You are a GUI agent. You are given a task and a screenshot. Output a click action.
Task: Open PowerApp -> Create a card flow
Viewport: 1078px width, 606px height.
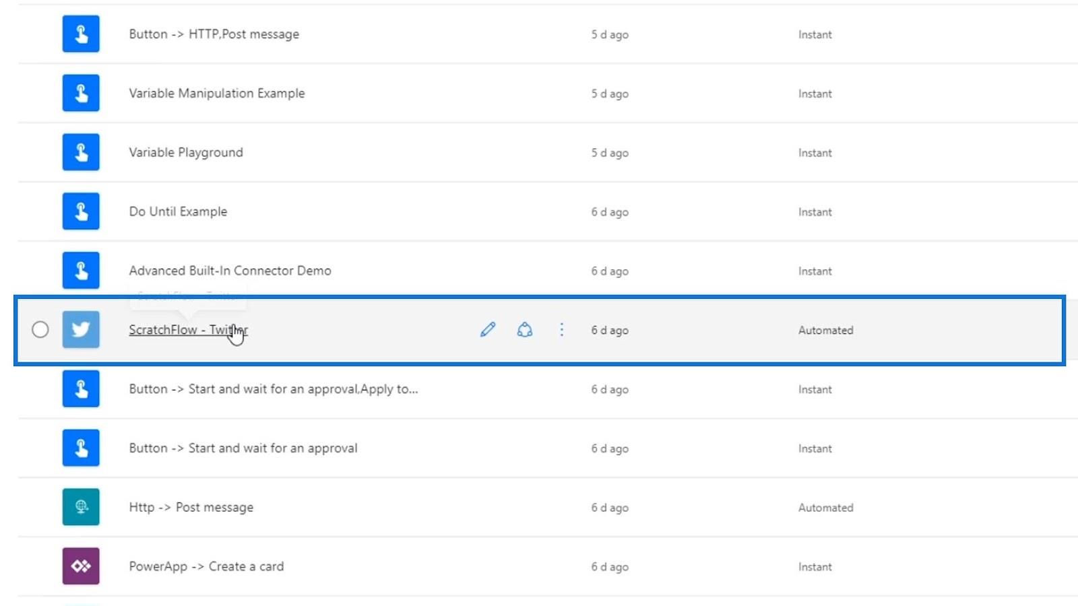[x=206, y=567]
